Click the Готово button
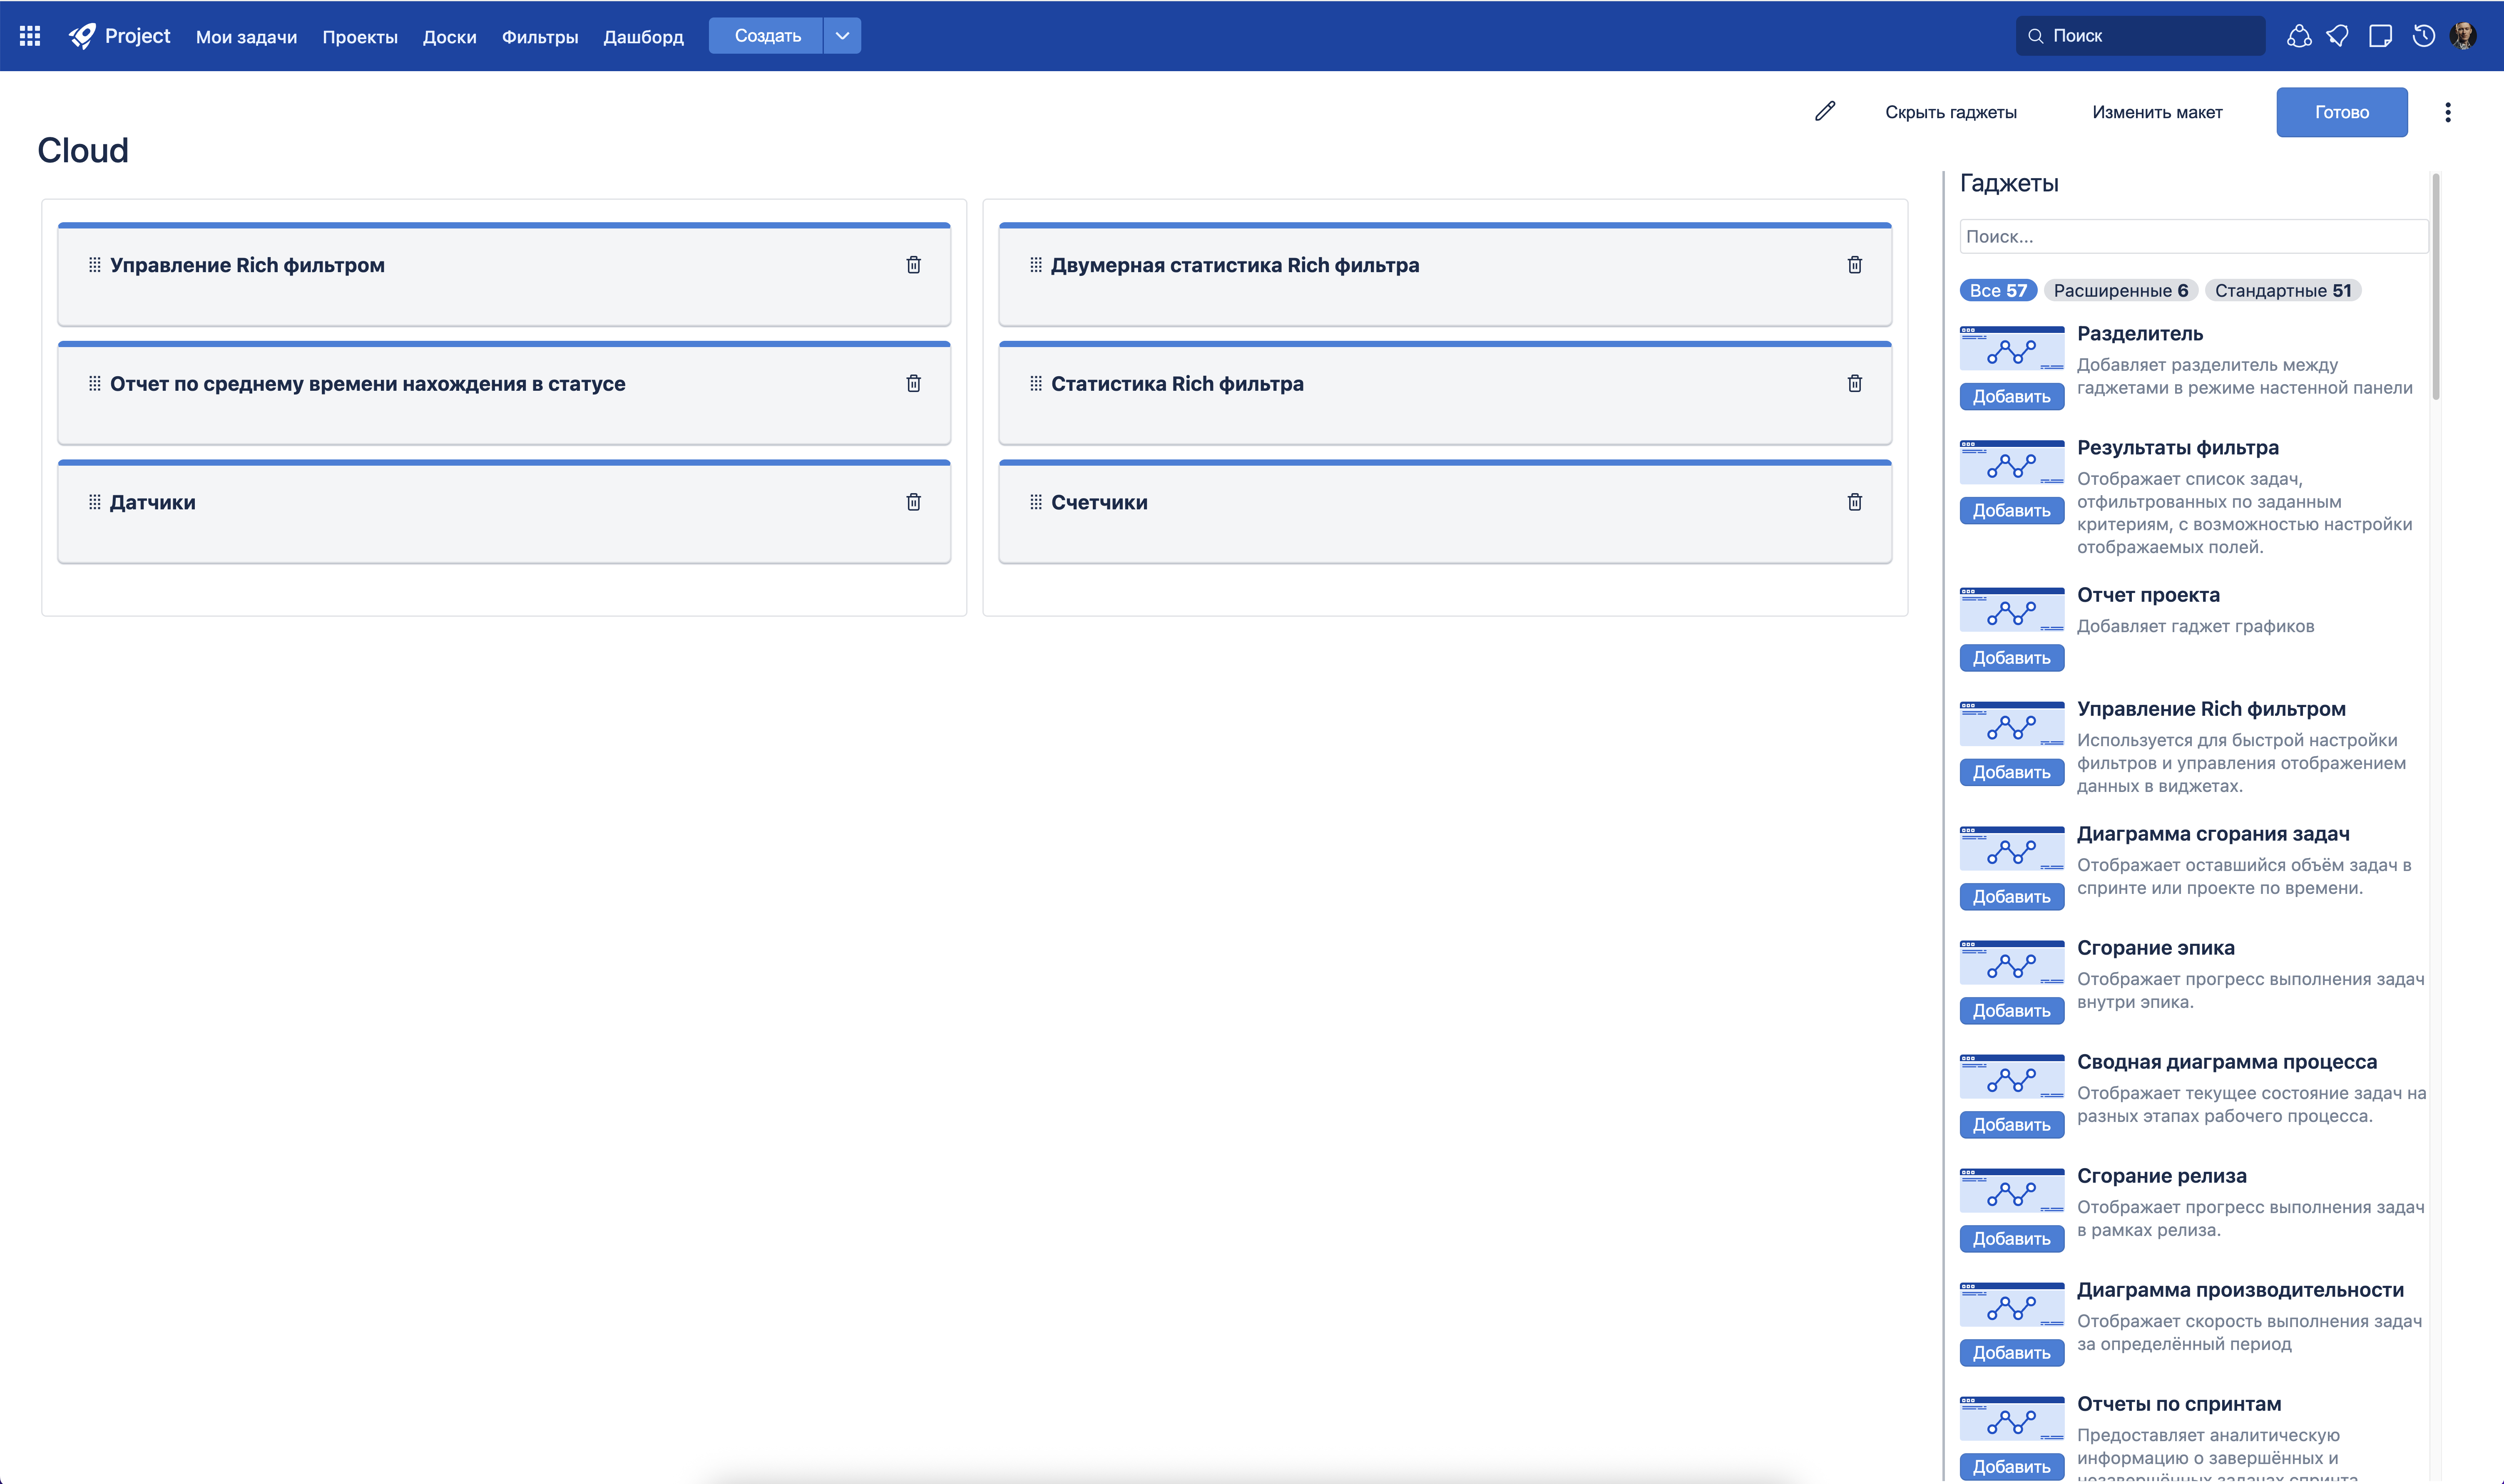 pyautogui.click(x=2342, y=112)
